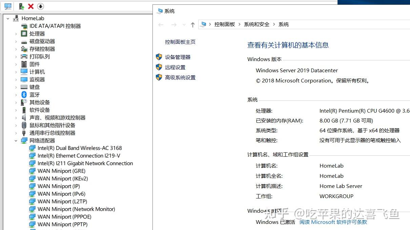The width and height of the screenshot is (410, 230).
Task: Collapse the 网络适配器 tree node
Action: 16,140
